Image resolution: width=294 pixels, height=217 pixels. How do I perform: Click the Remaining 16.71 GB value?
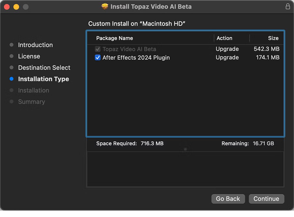pos(263,143)
